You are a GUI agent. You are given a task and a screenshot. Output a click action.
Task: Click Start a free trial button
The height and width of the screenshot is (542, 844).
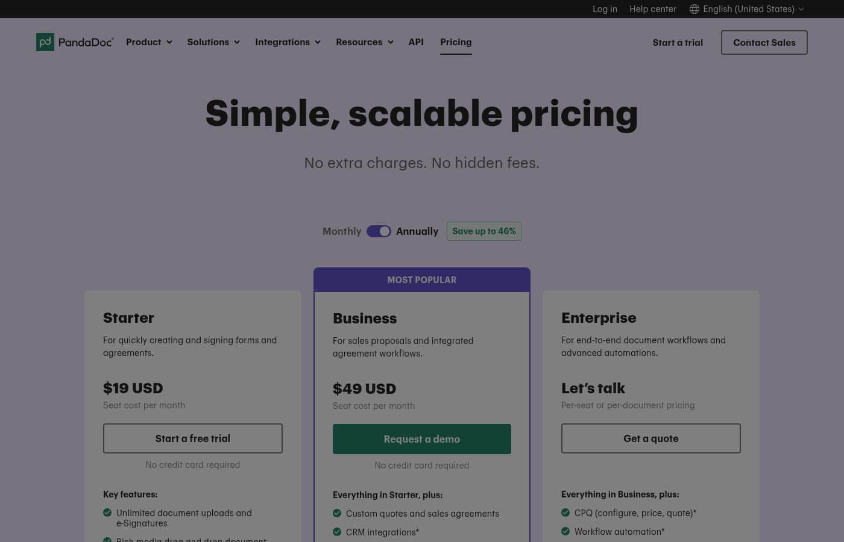(x=193, y=438)
